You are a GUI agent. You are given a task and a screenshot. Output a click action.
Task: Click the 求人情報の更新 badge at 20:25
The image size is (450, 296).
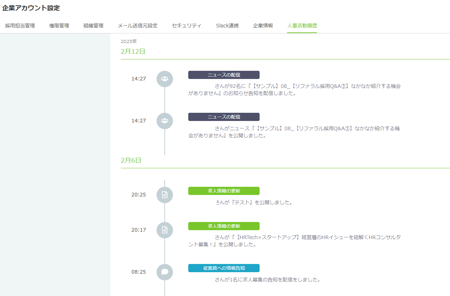(x=224, y=191)
